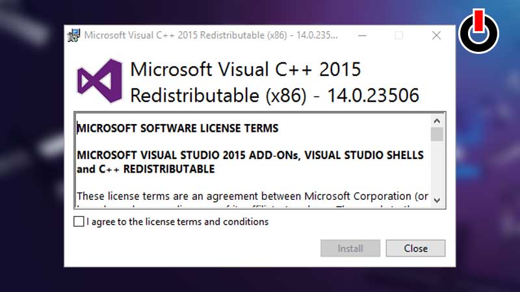Click the 'I agree to the license terms' label
Image resolution: width=520 pixels, height=292 pixels.
coord(177,221)
